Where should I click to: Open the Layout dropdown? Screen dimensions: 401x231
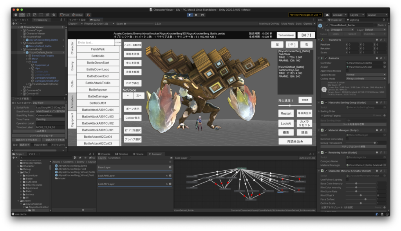pyautogui.click(x=377, y=15)
